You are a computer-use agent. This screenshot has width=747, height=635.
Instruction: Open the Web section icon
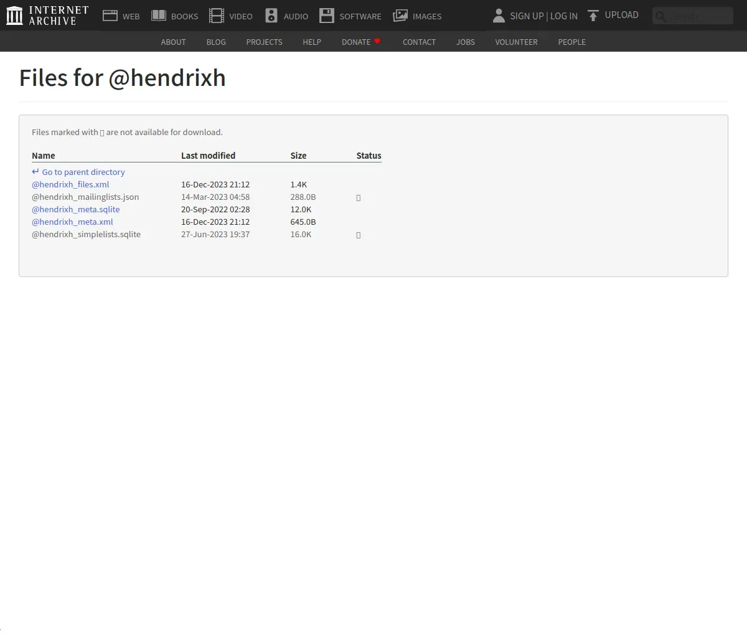point(110,16)
